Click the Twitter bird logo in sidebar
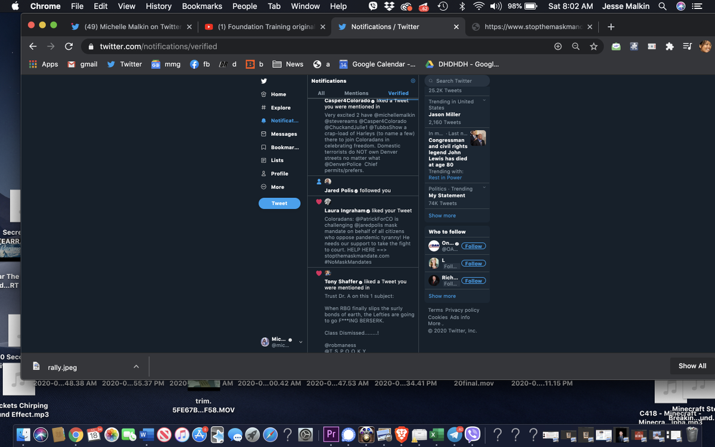The image size is (715, 447). coord(264,81)
